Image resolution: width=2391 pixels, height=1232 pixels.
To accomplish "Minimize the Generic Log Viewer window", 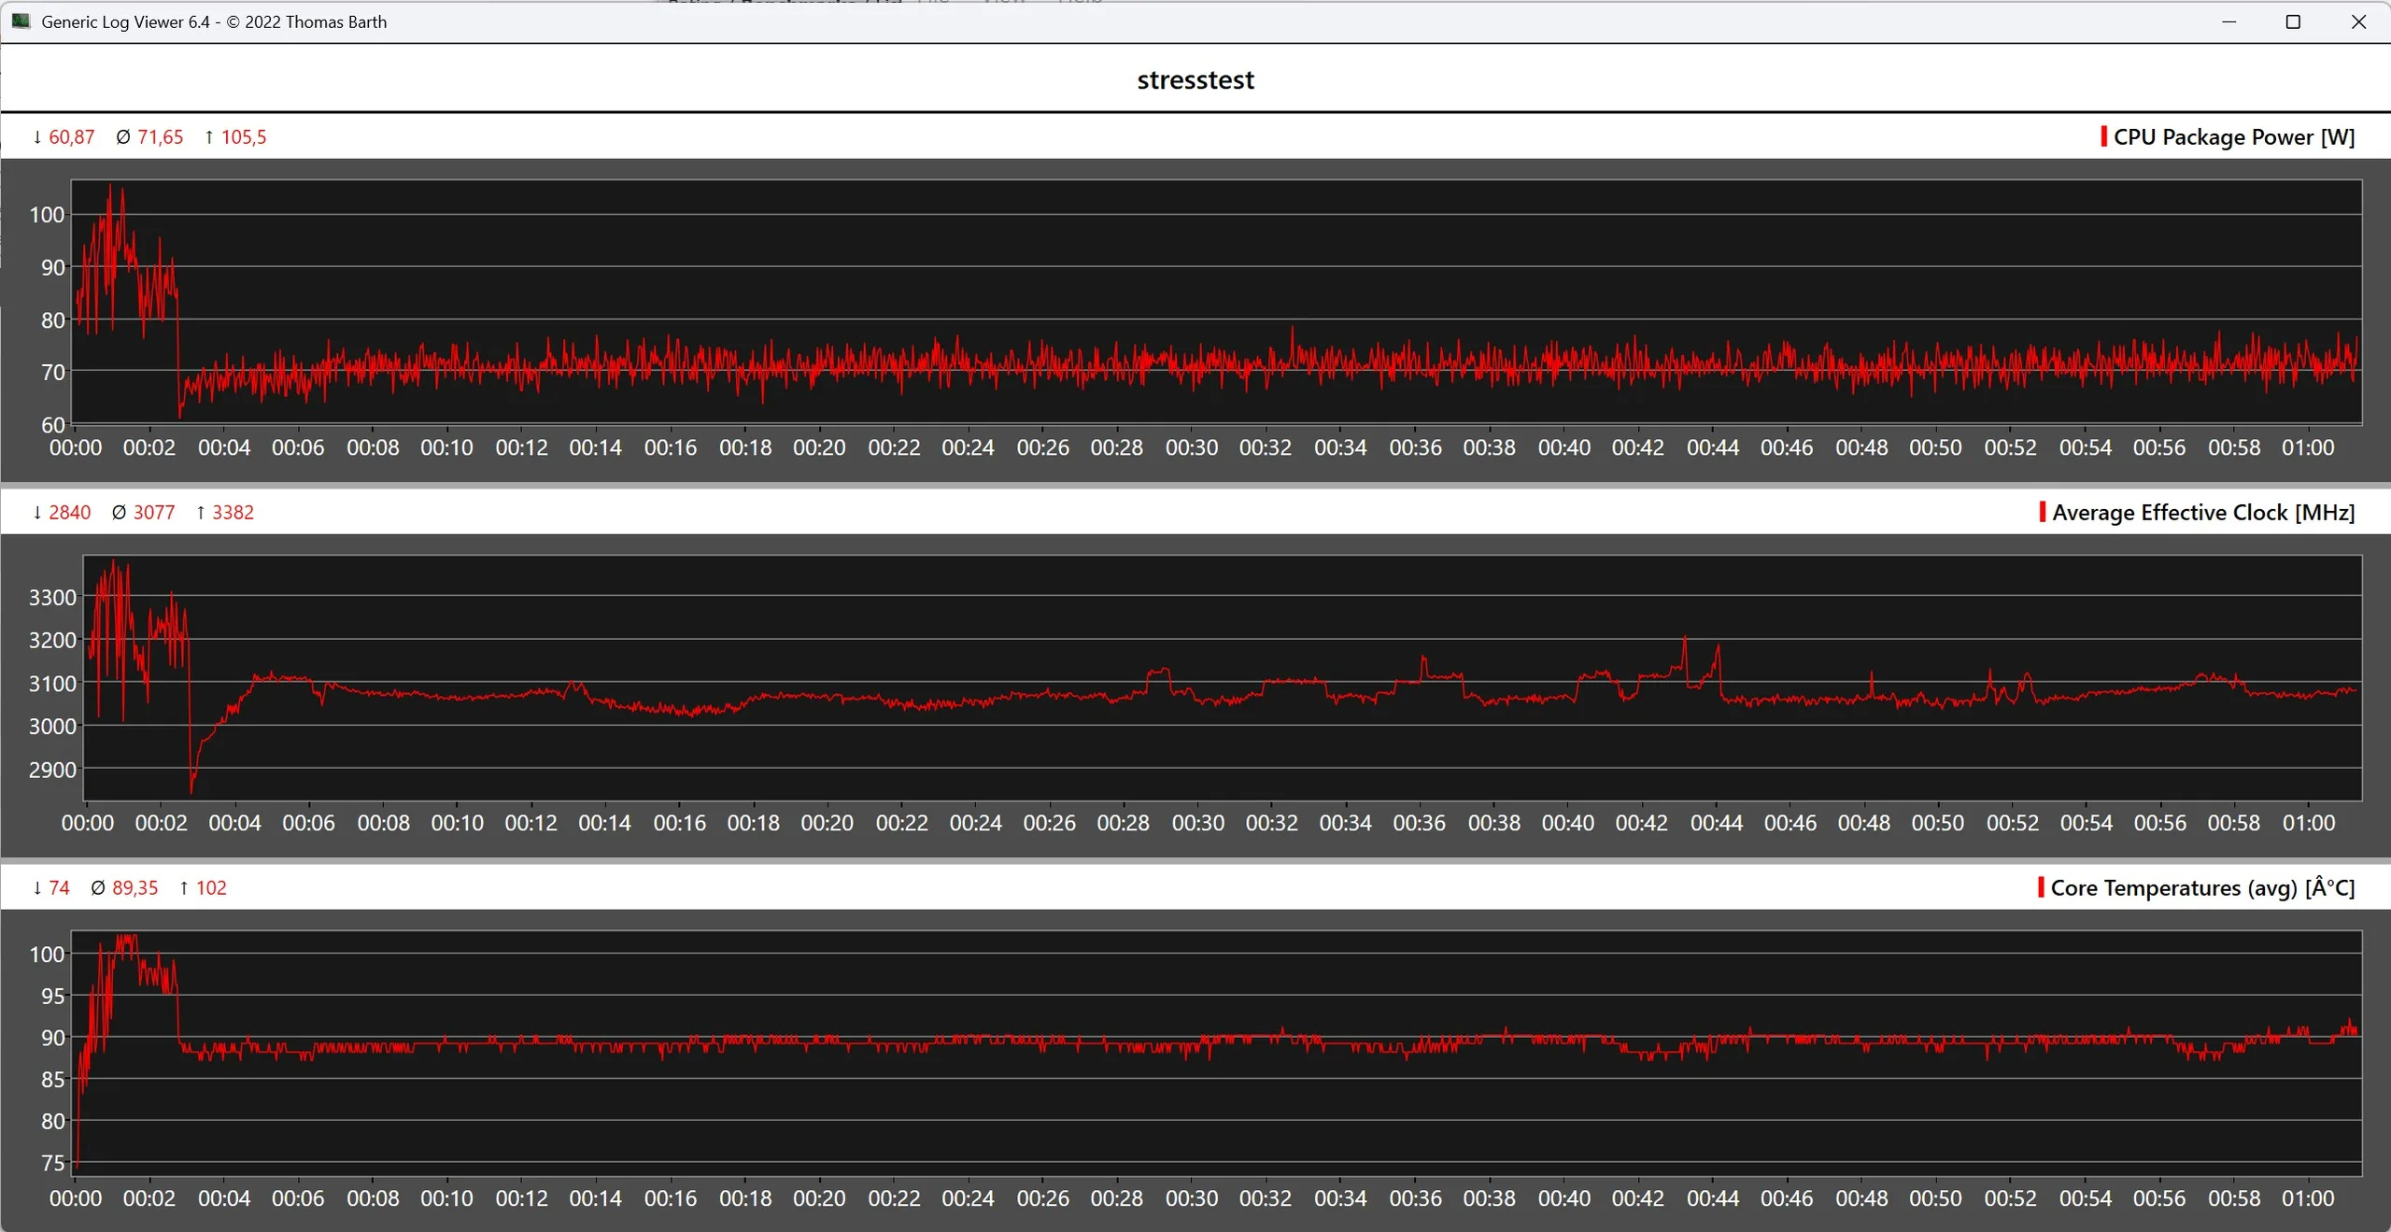I will click(x=2228, y=21).
